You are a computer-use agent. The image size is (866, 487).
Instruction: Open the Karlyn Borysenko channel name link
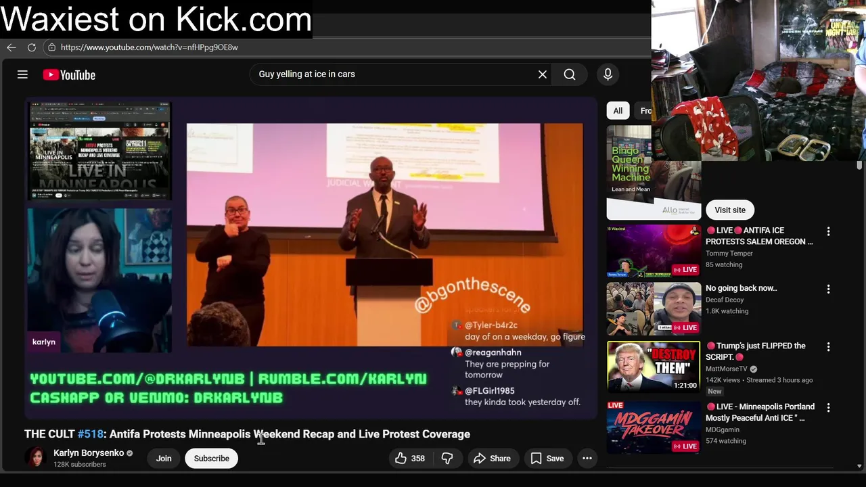pos(89,453)
